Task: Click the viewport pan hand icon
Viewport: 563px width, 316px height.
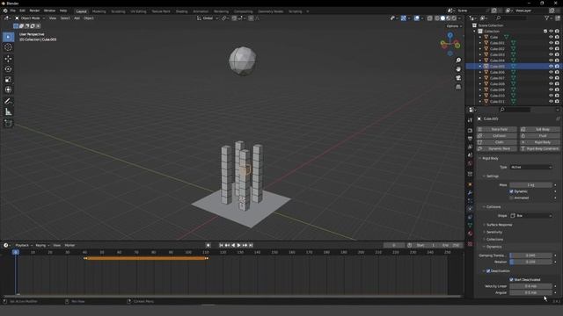Action: point(458,69)
